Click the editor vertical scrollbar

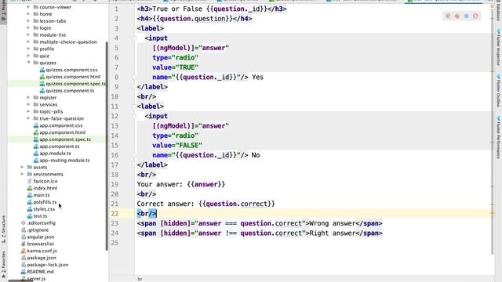click(x=493, y=131)
